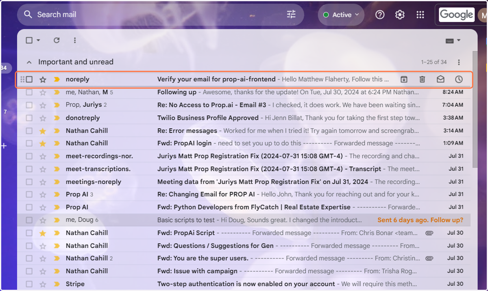Open the toolbar More options menu

[75, 40]
